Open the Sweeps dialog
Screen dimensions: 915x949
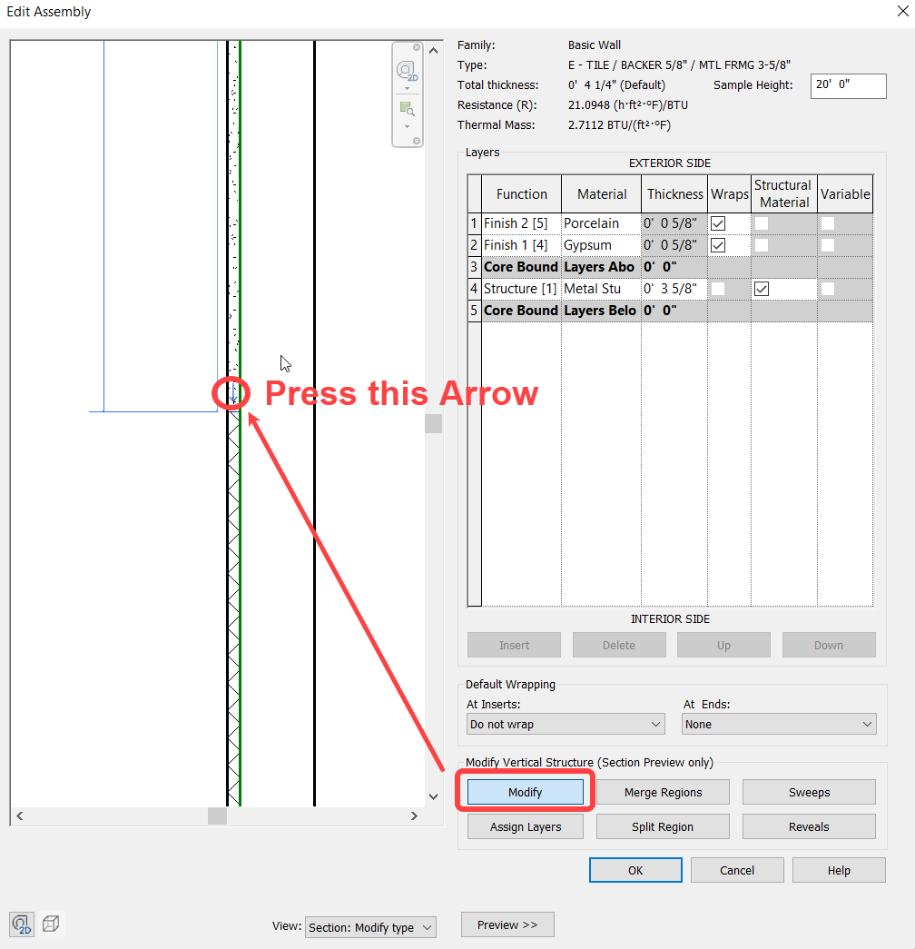[x=808, y=791]
